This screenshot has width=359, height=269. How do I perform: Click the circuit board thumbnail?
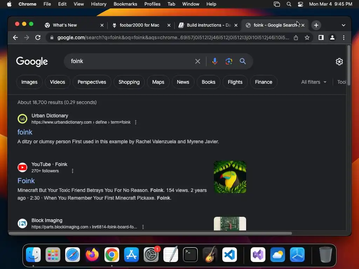point(230,224)
